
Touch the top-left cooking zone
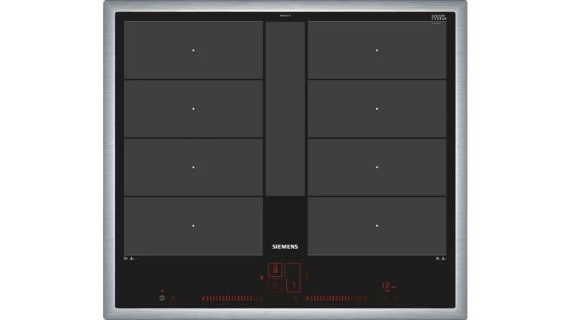coord(193,50)
